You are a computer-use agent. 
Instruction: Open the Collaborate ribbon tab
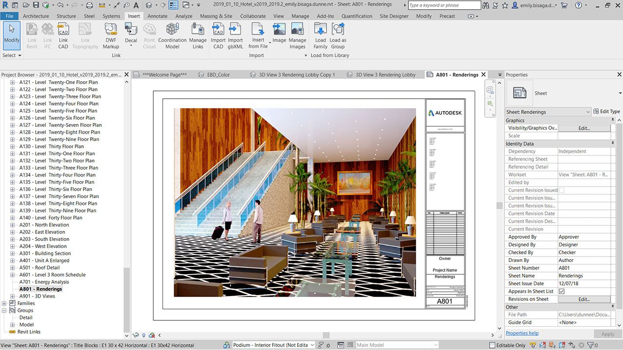253,16
